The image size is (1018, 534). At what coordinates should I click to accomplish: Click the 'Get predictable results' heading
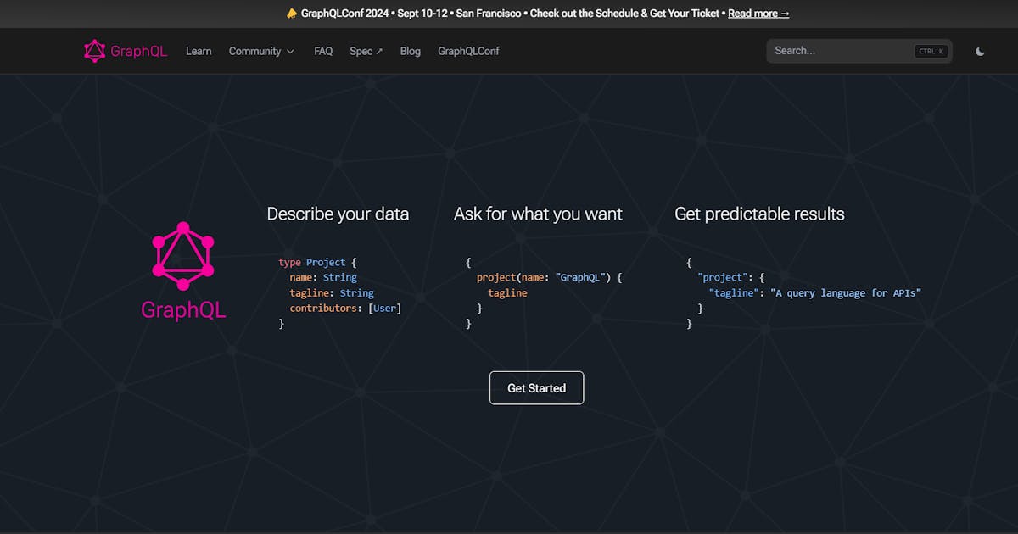(759, 214)
